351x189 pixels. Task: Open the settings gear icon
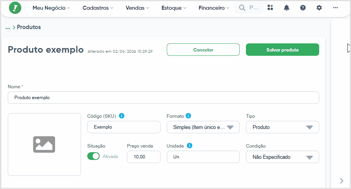319,8
